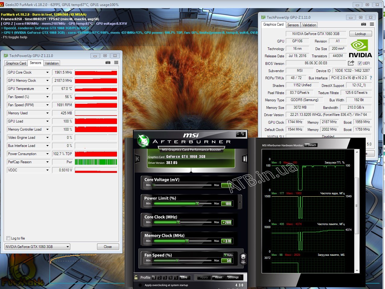Toggle Apply overclocking at system startup

(140, 285)
